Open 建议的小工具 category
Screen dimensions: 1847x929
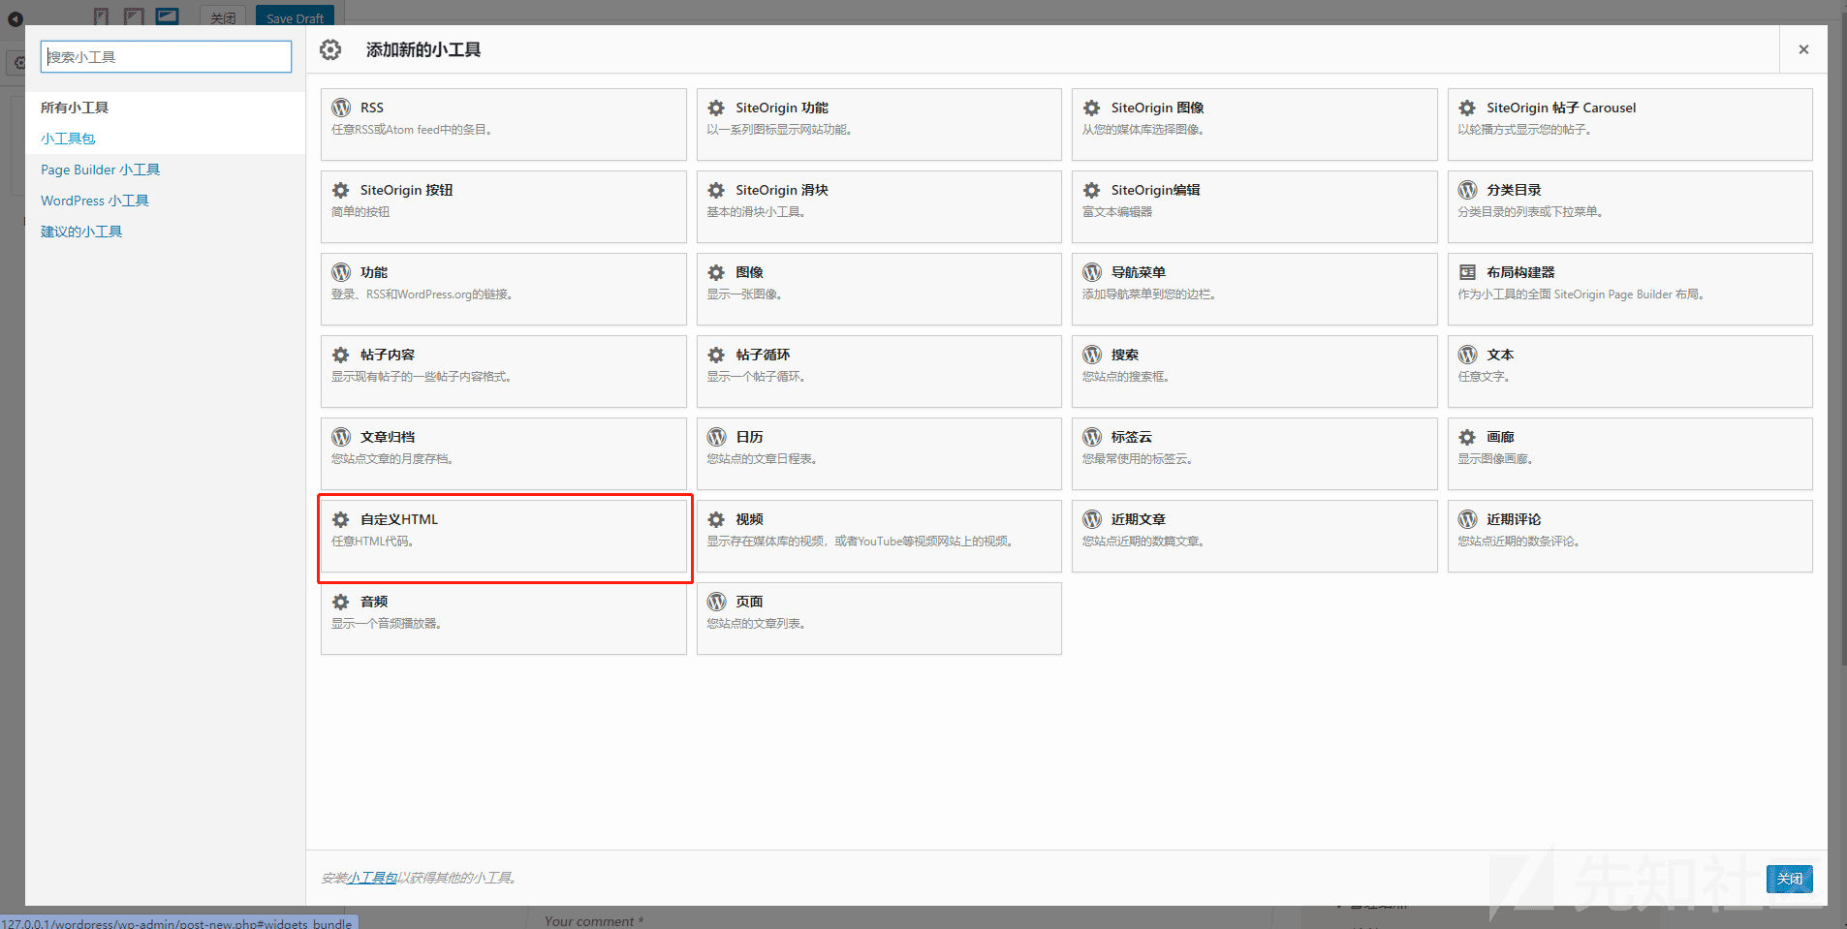[81, 232]
